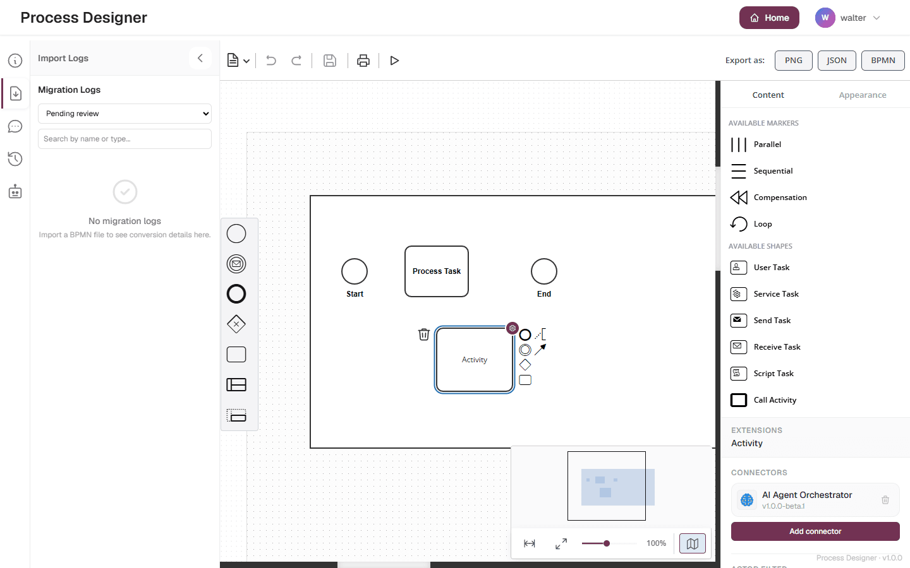Select the task rectangle palette shape
Image resolution: width=910 pixels, height=568 pixels.
[236, 355]
